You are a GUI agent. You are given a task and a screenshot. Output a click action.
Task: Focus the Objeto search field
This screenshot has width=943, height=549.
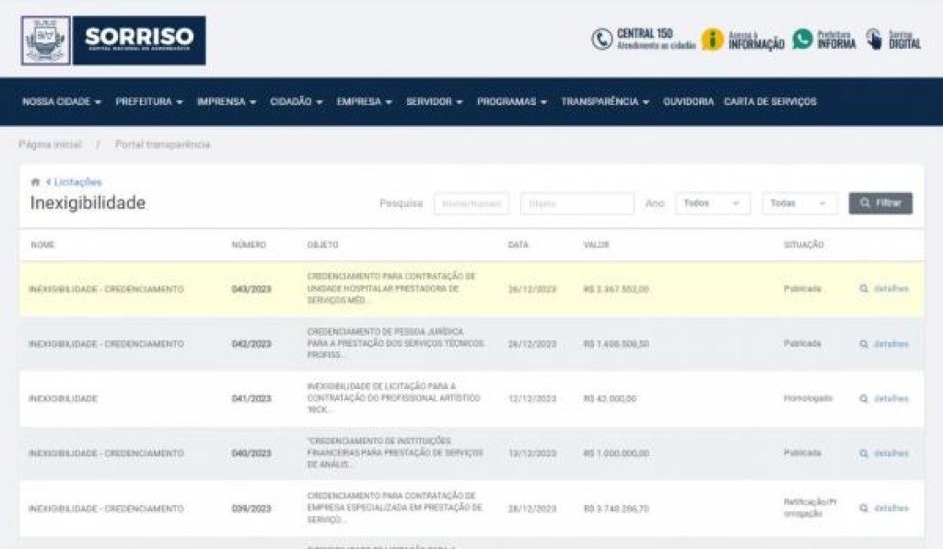coord(576,203)
